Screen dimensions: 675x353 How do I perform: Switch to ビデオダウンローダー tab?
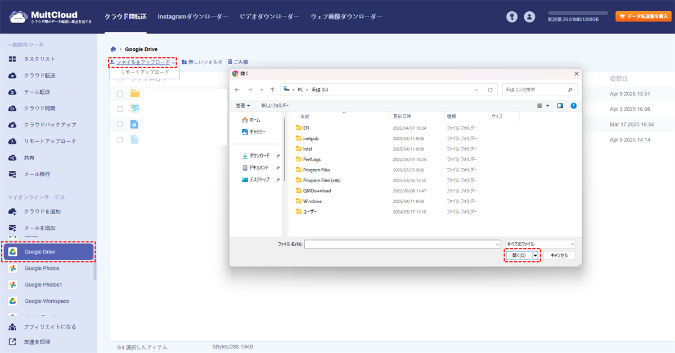269,16
